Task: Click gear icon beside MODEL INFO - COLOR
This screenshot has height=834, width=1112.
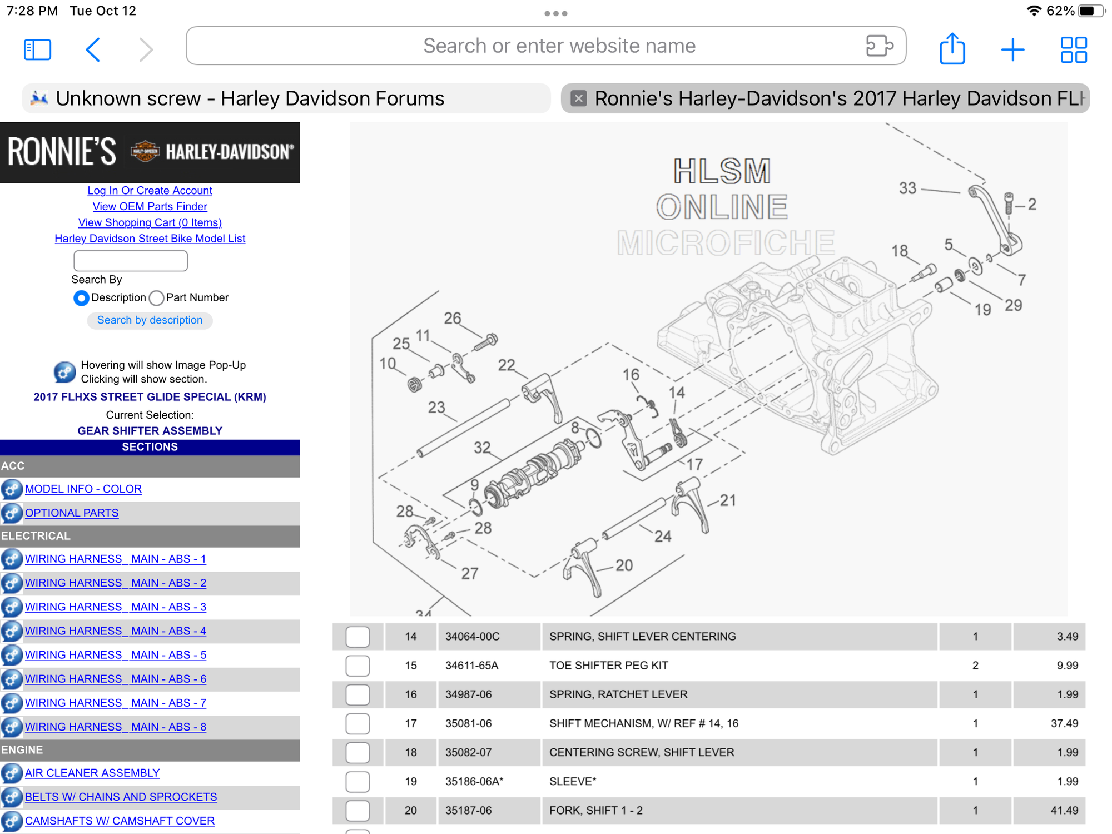Action: pyautogui.click(x=12, y=489)
